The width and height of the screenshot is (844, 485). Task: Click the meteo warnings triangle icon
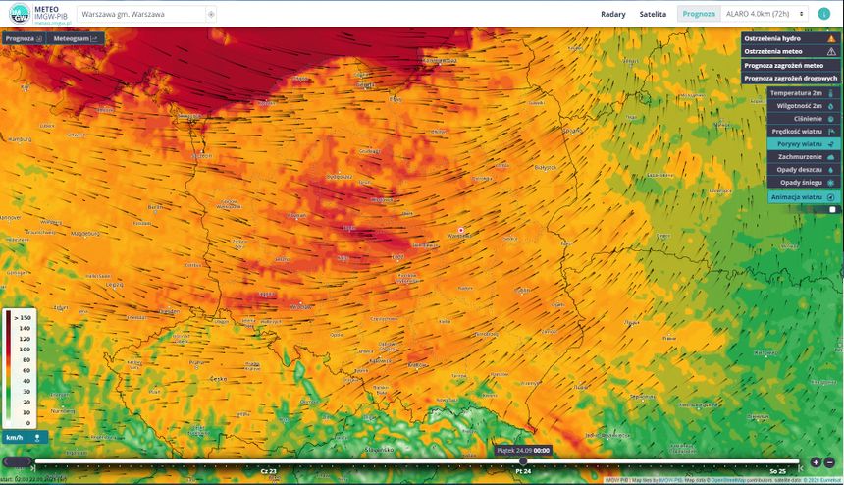(831, 52)
